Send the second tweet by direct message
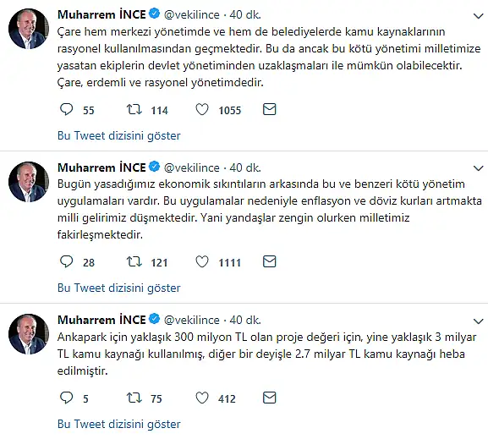 coord(270,261)
